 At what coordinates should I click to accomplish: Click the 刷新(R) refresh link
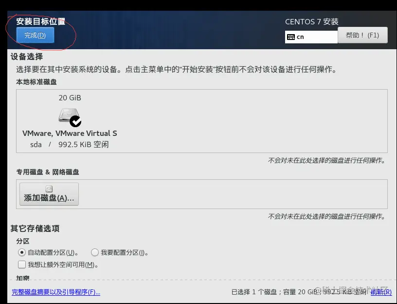pos(381,292)
